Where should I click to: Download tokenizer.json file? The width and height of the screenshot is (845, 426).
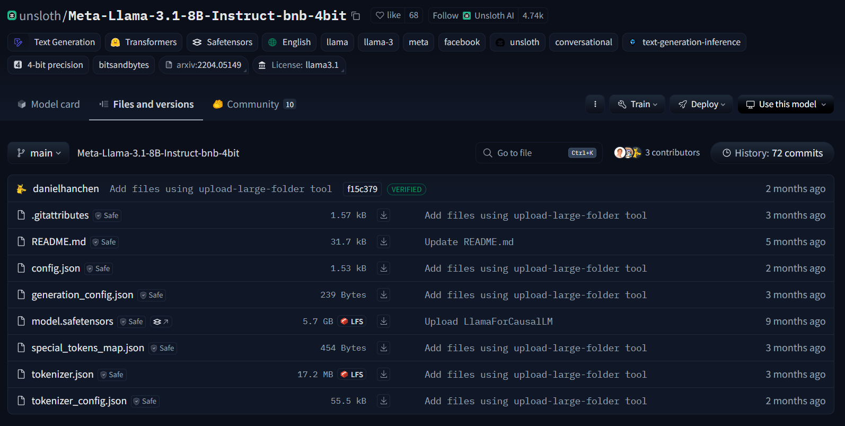[x=384, y=374]
